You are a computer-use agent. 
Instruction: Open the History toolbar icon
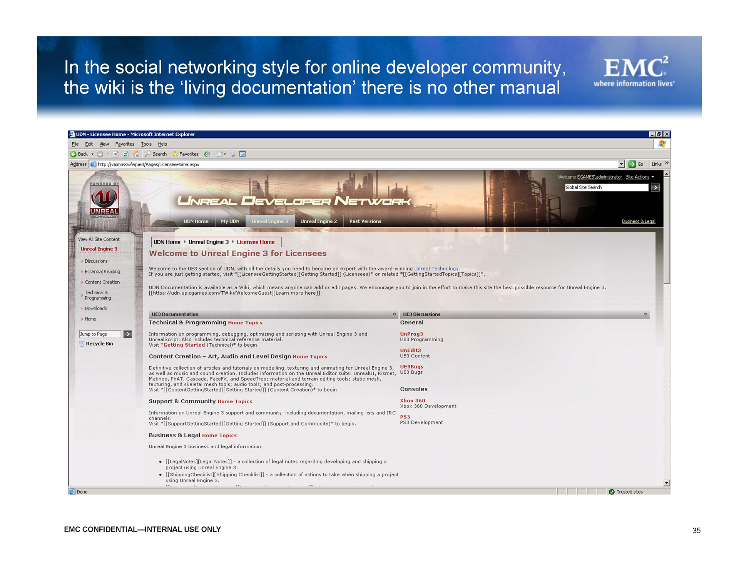coord(207,154)
